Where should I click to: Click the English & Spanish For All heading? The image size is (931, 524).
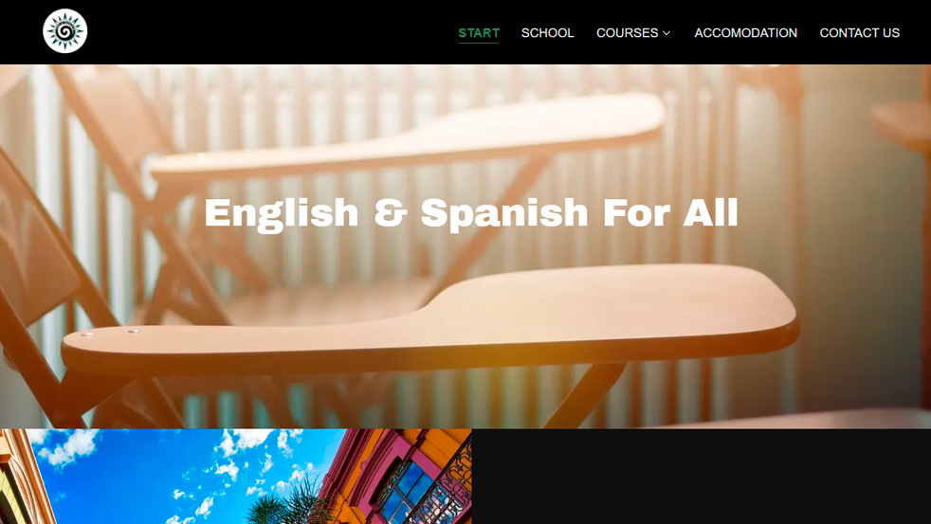click(471, 213)
